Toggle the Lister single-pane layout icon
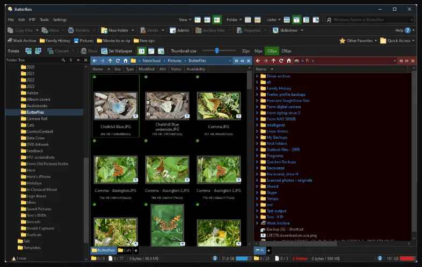This screenshot has height=267, width=422. (287, 20)
